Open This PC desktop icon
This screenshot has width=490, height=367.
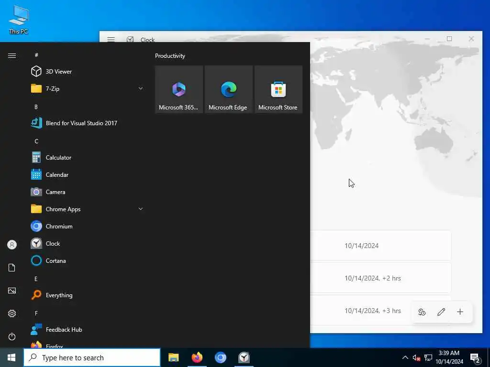(19, 20)
